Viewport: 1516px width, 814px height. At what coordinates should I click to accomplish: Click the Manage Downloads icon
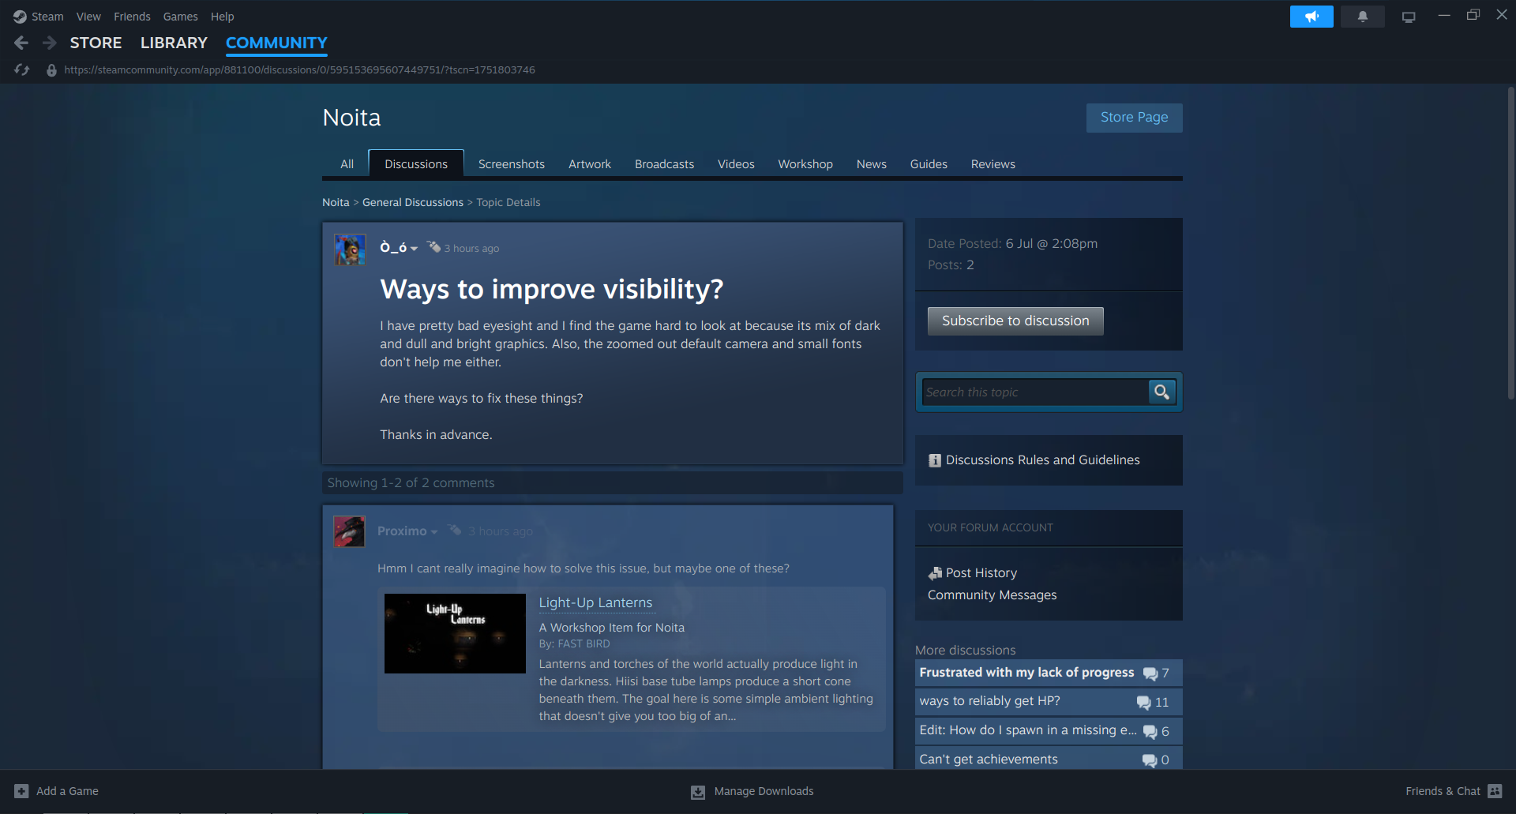(698, 792)
